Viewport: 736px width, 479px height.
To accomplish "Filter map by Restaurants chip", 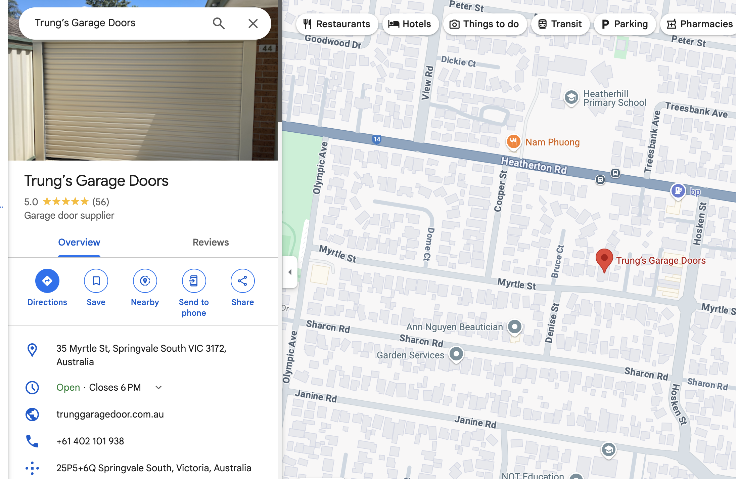I will [337, 24].
